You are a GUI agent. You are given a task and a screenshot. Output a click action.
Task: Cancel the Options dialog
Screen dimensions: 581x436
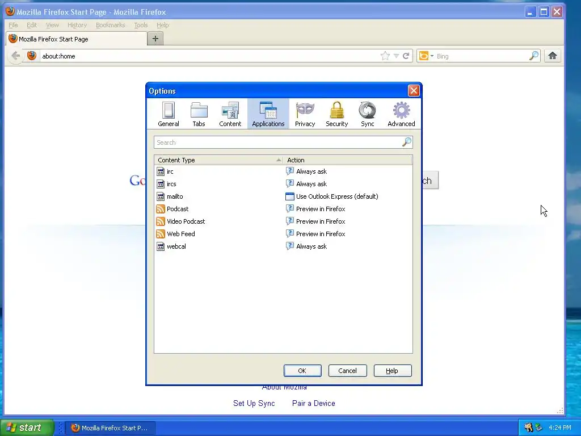348,371
